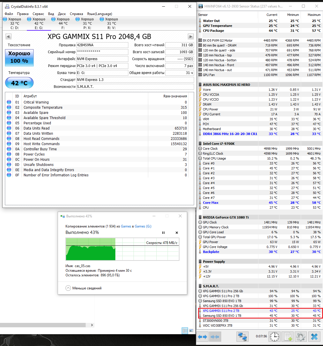Open the Сервис menu

click(38, 14)
